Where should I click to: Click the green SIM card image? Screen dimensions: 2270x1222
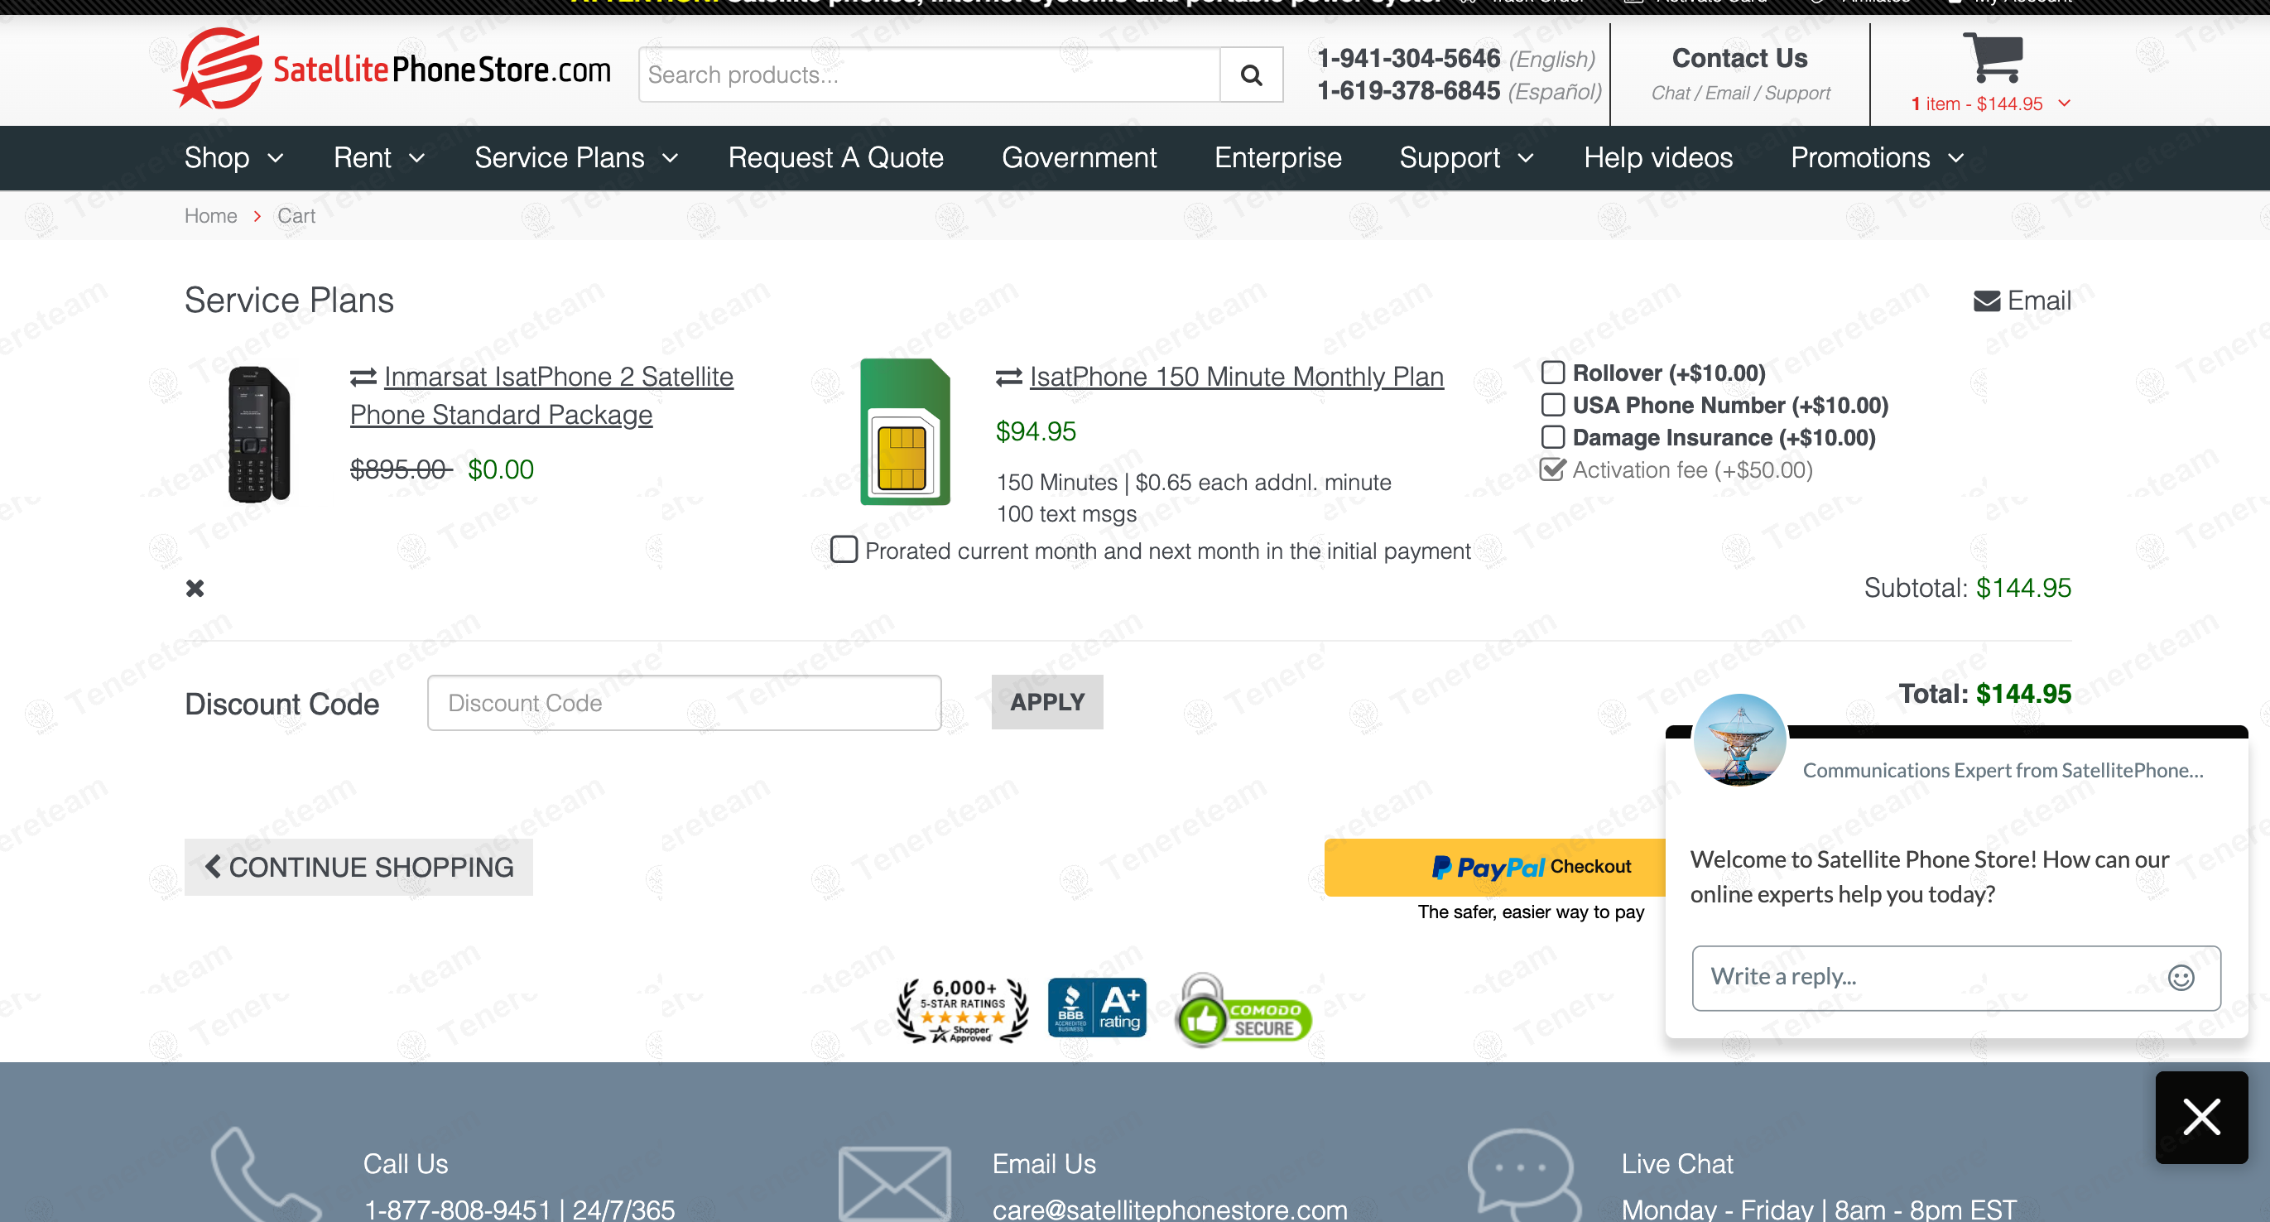pos(905,431)
